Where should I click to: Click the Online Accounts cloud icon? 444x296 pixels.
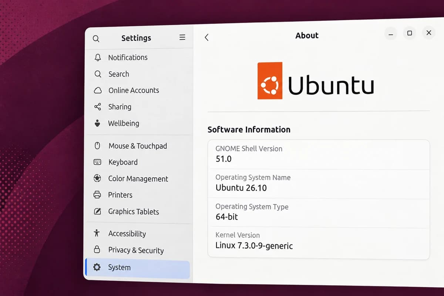click(98, 90)
